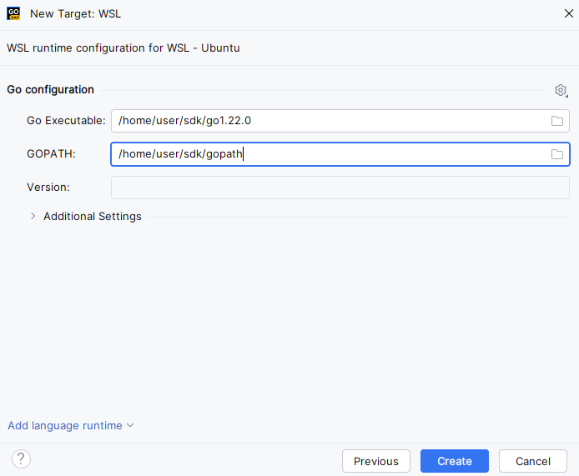This screenshot has width=579, height=476.
Task: Click the Go Executable label
Action: (66, 121)
